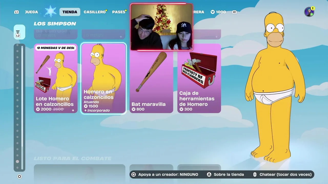Select the enlarged section dot in scrollbar
The width and height of the screenshot is (328, 184).
(17, 162)
